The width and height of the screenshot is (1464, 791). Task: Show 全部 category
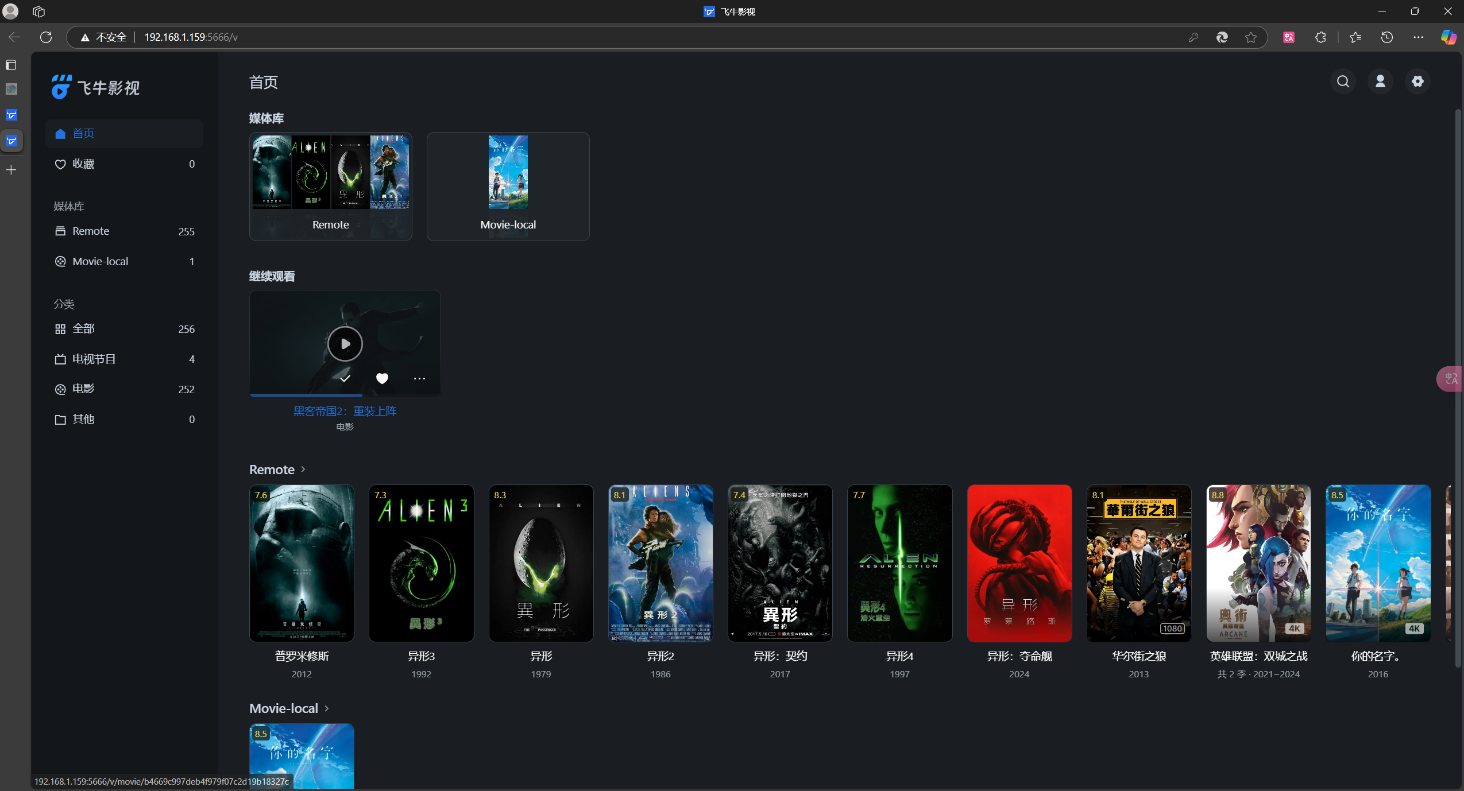[x=124, y=329]
